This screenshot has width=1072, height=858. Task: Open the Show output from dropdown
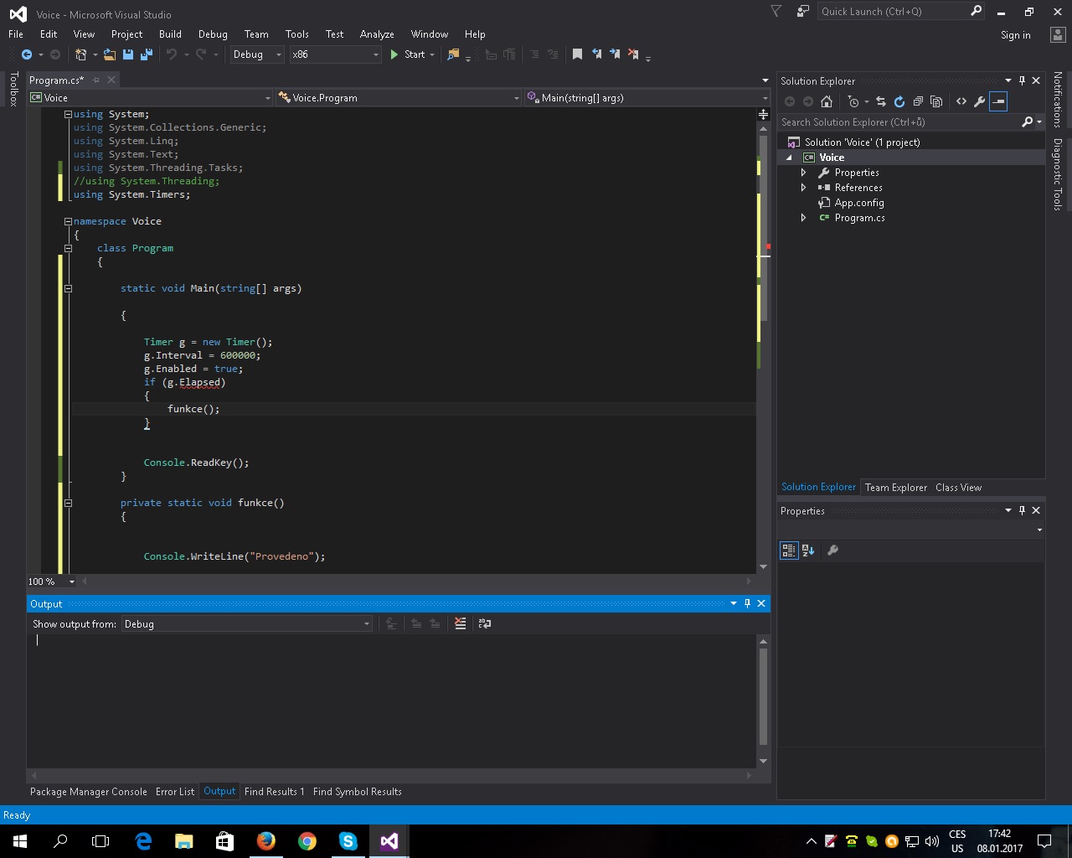pos(366,624)
